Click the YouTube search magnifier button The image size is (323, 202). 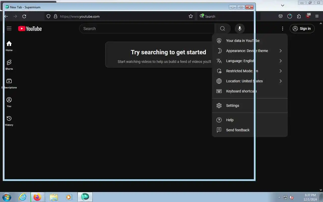222,29
